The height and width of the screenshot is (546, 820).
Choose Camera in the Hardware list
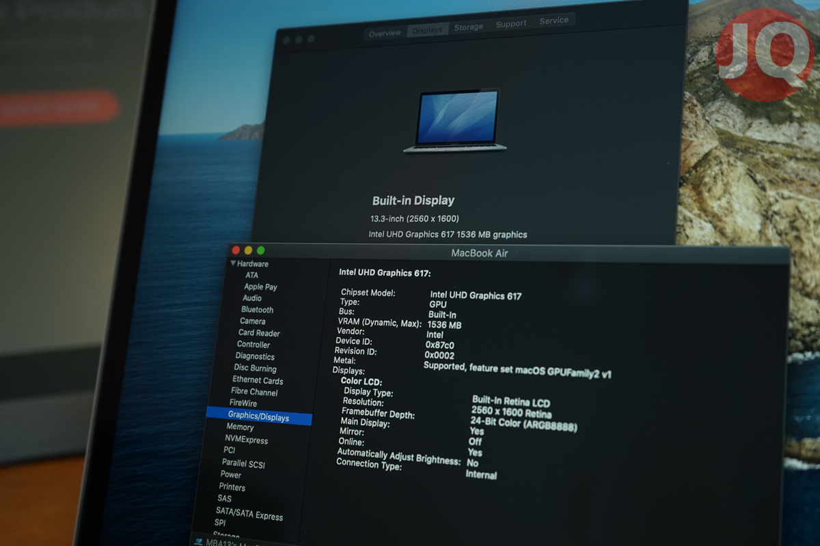click(253, 321)
